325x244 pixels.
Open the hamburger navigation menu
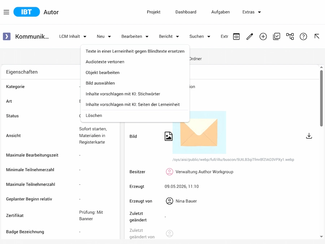tap(6, 12)
